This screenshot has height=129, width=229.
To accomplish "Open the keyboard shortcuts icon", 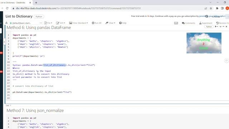I will coord(176,23).
